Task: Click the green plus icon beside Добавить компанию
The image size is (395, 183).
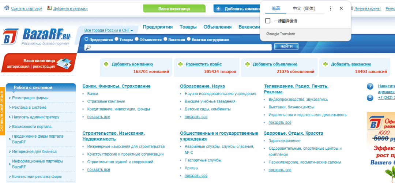Action: (x=106, y=64)
